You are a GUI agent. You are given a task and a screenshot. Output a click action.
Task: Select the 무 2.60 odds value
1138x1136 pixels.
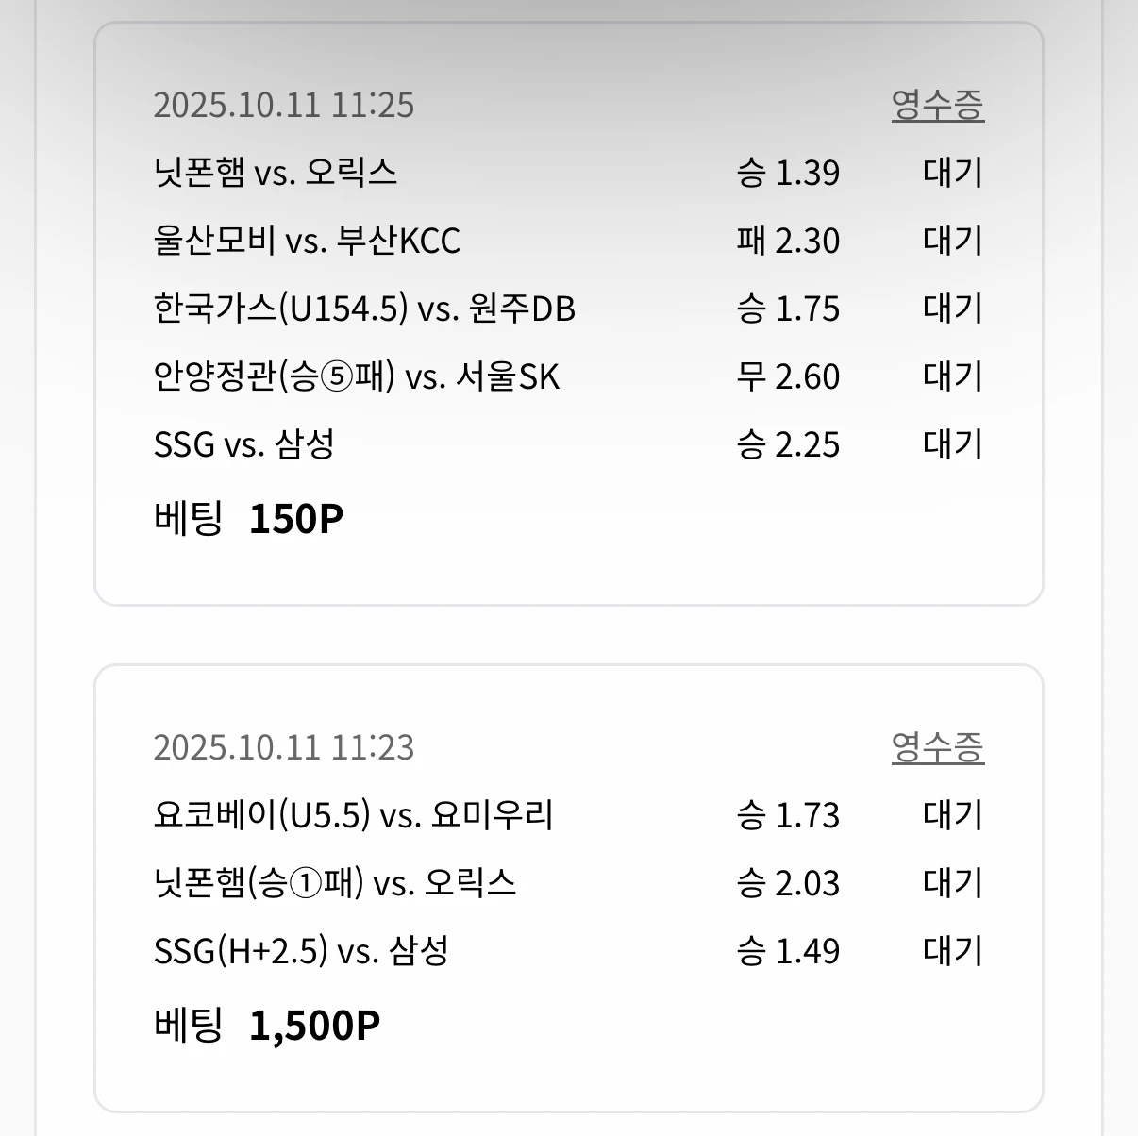pos(788,376)
